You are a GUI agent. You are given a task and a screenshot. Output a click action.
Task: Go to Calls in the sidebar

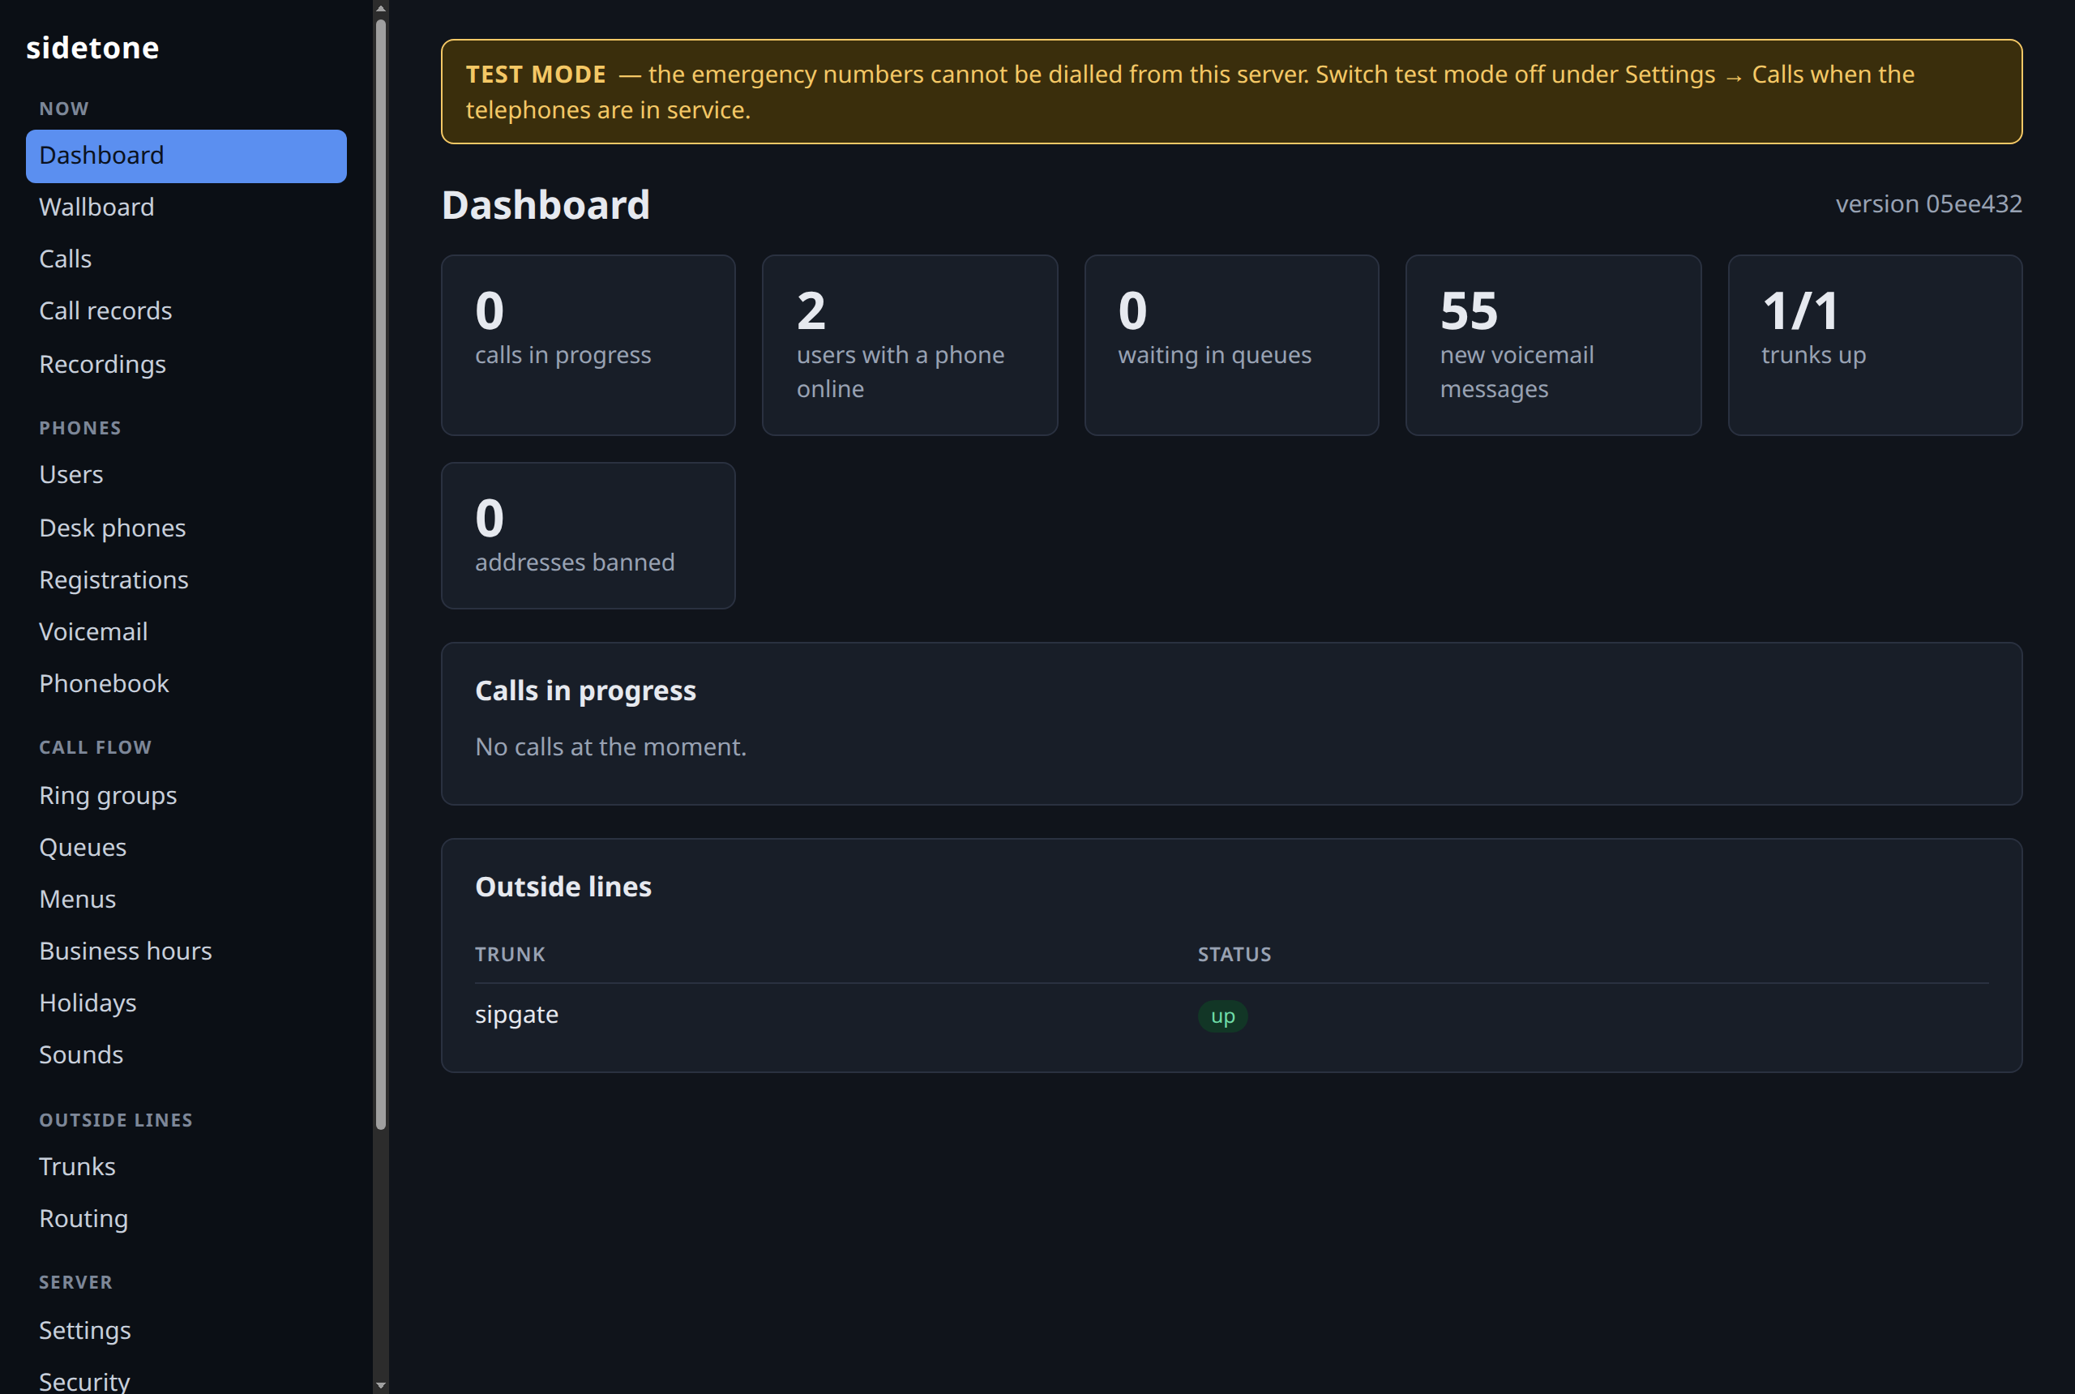(x=186, y=259)
